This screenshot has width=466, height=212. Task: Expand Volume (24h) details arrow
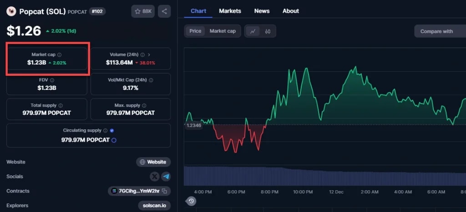pyautogui.click(x=149, y=54)
